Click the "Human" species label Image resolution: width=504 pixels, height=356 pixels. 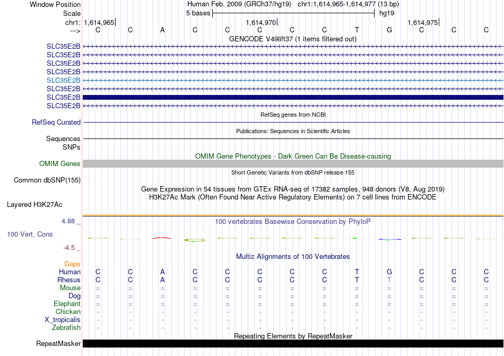click(69, 272)
